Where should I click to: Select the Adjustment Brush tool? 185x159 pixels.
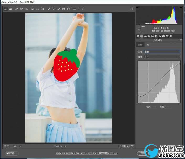coord(59,9)
